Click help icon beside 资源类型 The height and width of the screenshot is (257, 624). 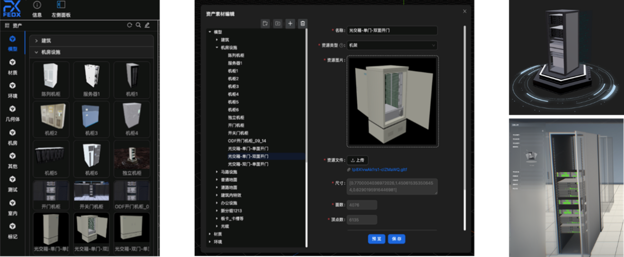pos(341,45)
